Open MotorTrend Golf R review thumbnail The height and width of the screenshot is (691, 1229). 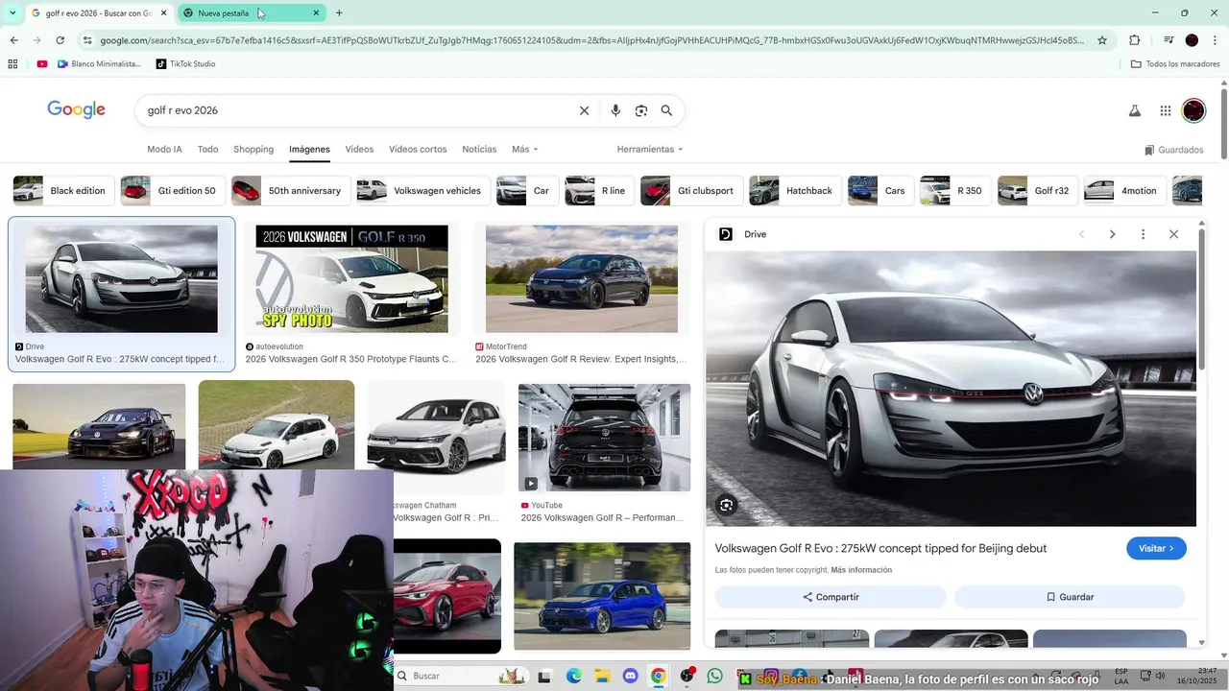582,279
